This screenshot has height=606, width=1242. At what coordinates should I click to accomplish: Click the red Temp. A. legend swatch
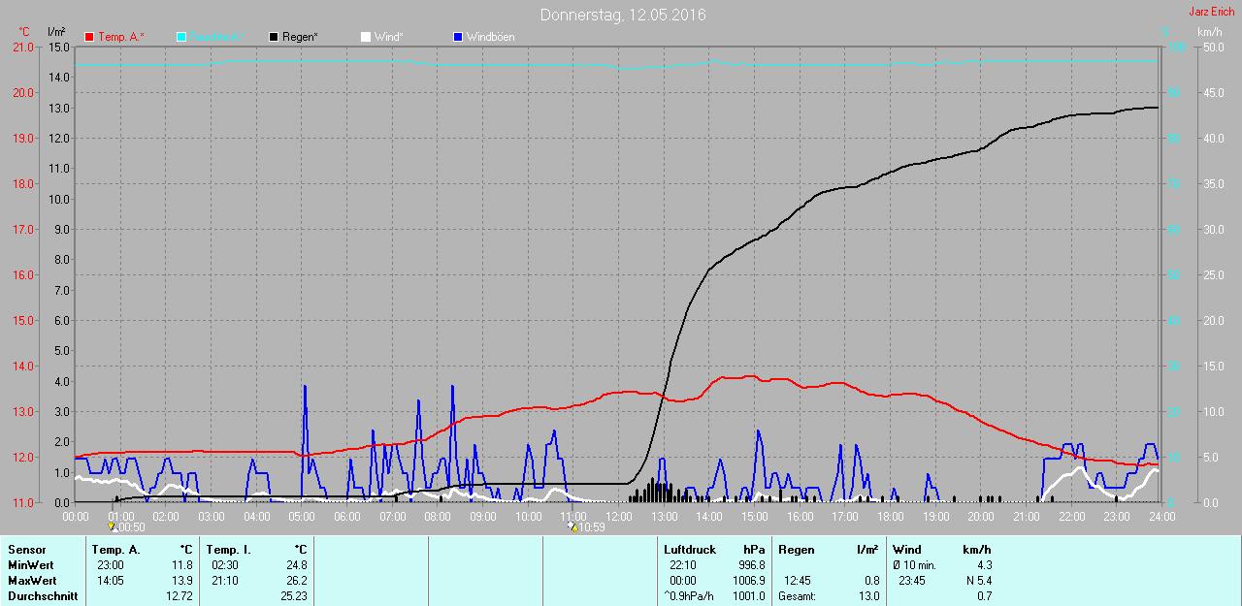[89, 37]
